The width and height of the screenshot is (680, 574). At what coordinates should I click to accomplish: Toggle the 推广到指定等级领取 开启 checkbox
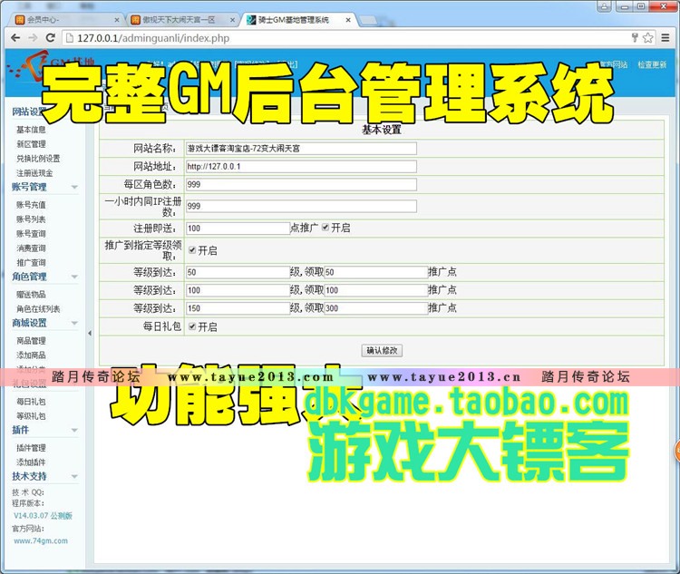click(192, 250)
